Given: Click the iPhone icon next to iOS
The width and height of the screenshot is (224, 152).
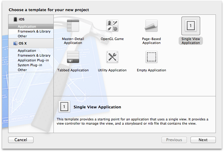Looking at the screenshot, I should click(15, 19).
